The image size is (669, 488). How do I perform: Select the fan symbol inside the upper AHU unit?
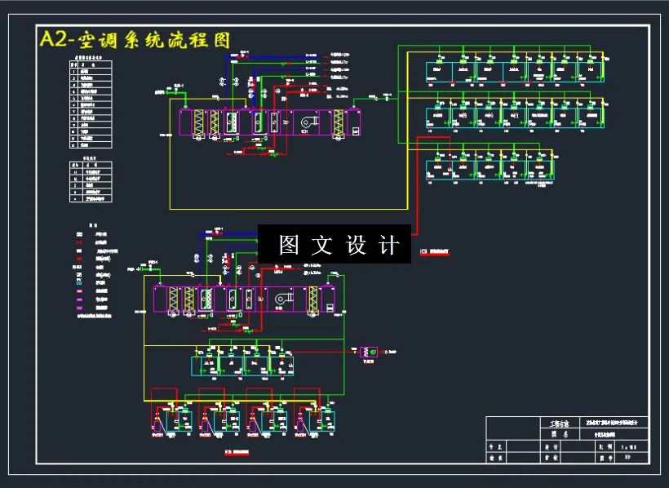point(305,123)
